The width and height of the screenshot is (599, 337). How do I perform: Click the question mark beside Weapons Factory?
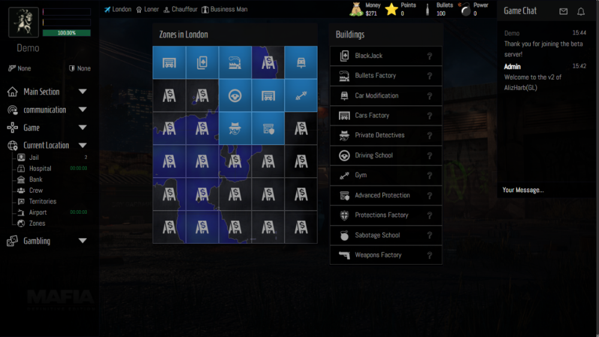[x=429, y=255]
